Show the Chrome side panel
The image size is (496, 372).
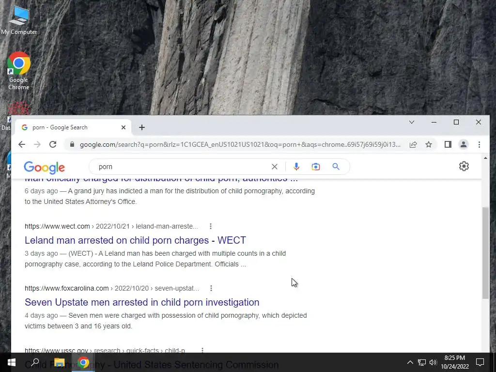[448, 144]
